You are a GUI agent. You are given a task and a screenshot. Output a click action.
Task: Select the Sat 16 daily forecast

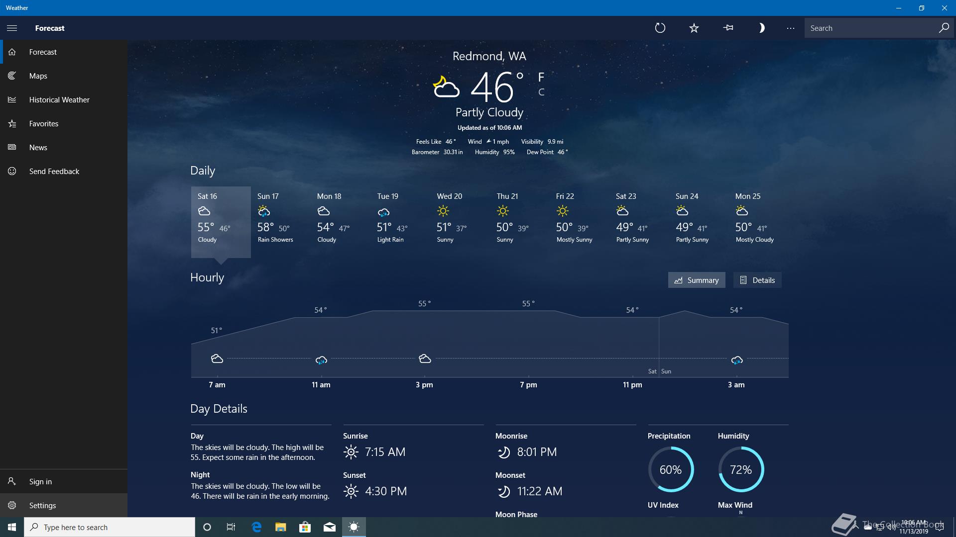pos(221,222)
